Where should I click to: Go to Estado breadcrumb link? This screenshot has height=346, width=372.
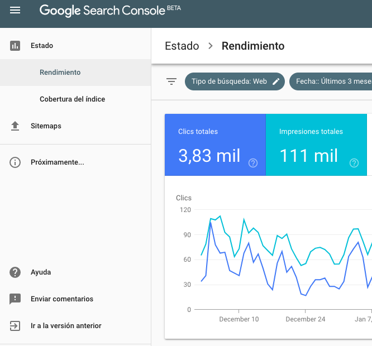click(182, 46)
